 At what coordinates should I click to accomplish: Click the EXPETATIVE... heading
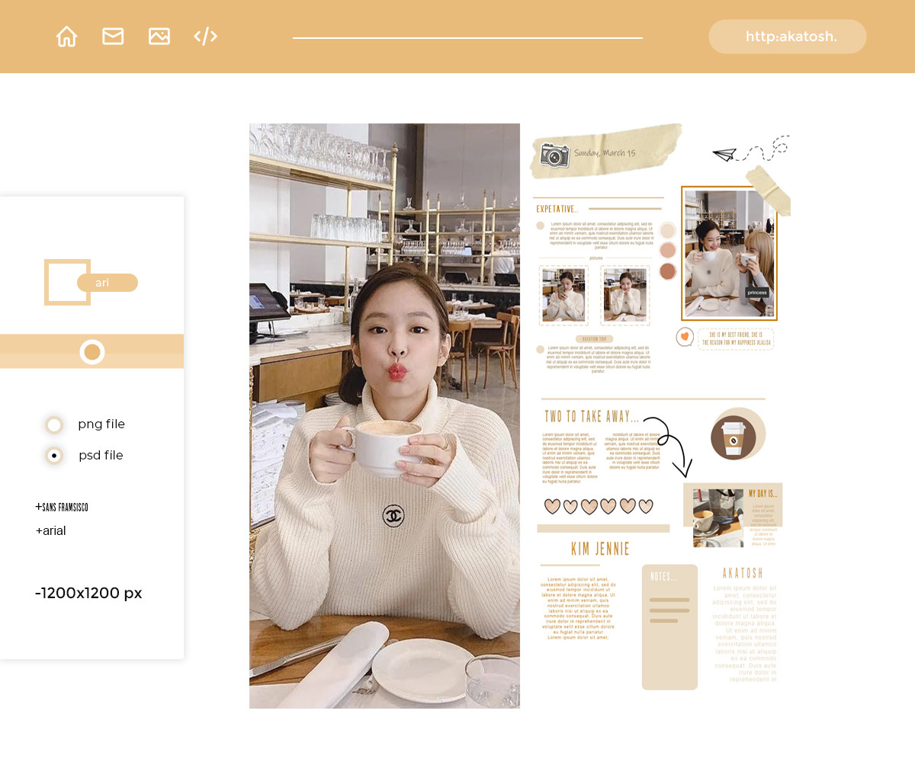pyautogui.click(x=557, y=209)
